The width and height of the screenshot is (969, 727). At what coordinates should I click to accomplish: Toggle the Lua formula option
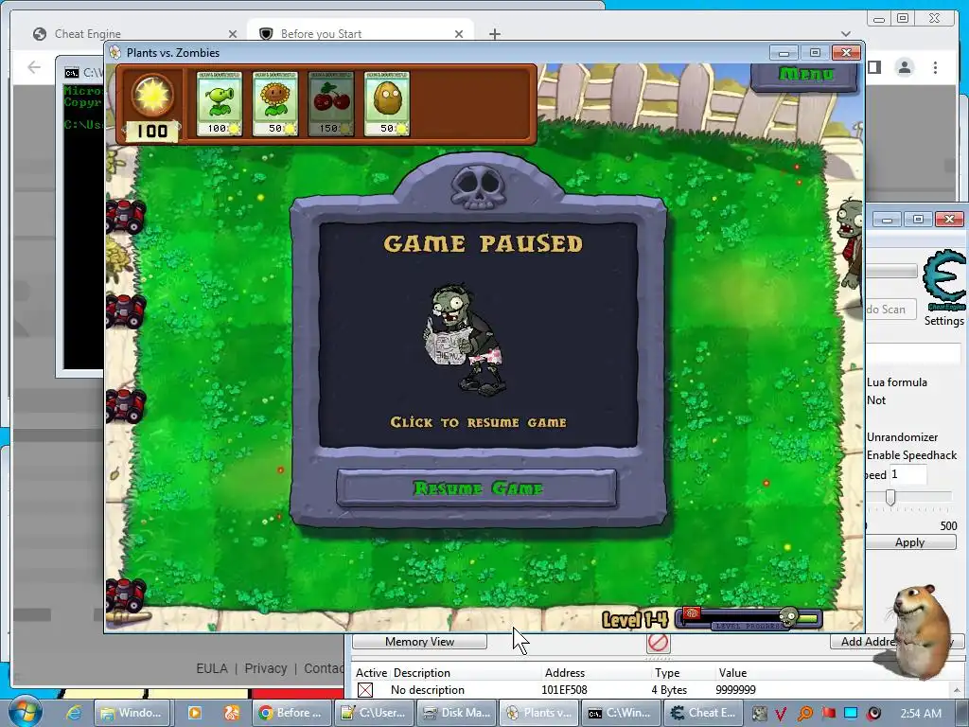(896, 382)
